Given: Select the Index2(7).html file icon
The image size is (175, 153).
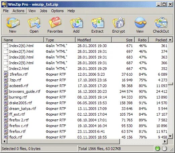Looking at the screenshot, I should pos(6,51).
